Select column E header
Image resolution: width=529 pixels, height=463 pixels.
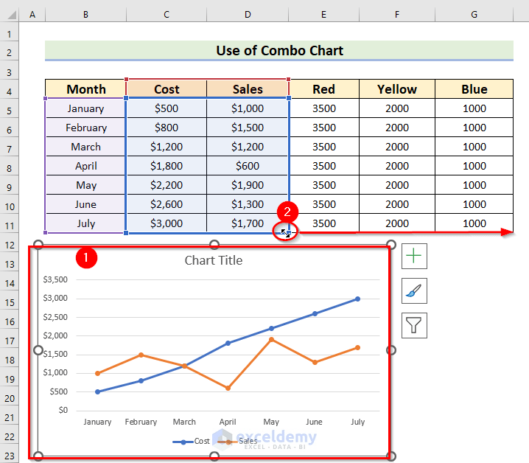[x=324, y=15]
